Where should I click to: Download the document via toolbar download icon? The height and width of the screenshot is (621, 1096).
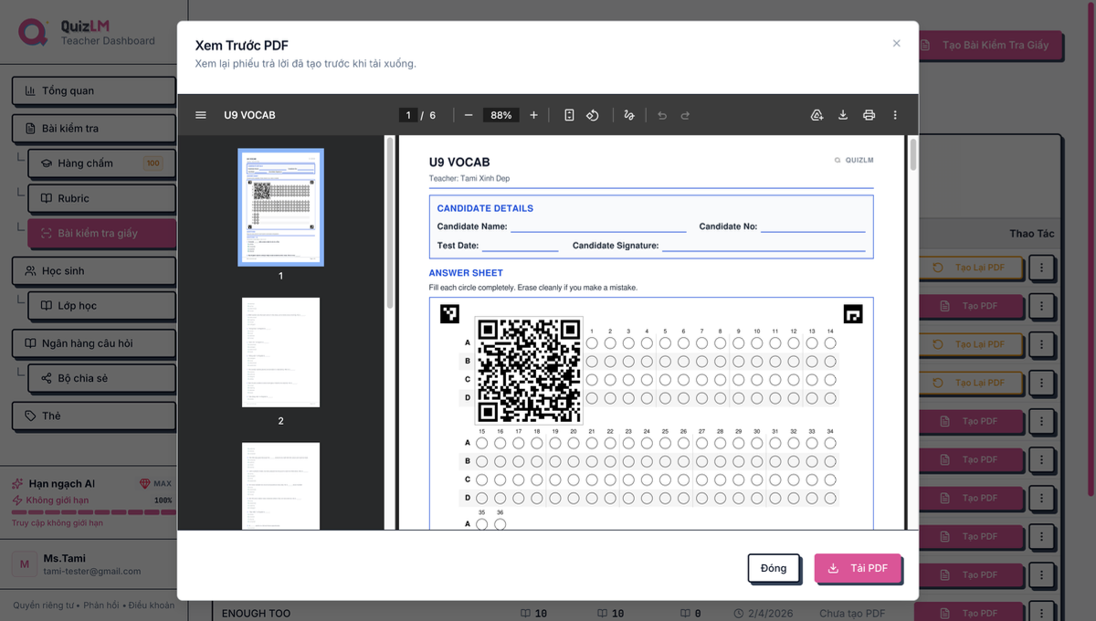[842, 115]
